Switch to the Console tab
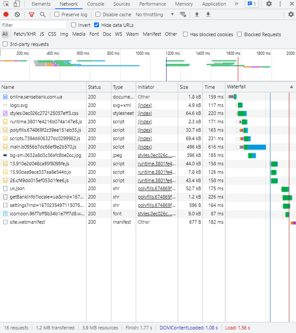296x333 pixels. click(96, 4)
